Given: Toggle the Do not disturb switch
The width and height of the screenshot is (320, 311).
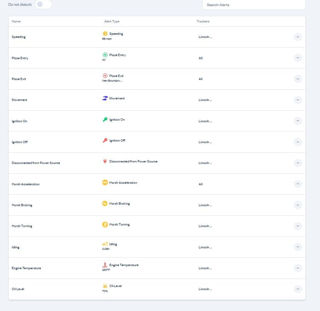Looking at the screenshot, I should pyautogui.click(x=43, y=4).
